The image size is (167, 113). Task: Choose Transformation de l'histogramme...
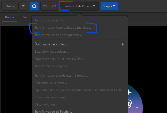(80, 35)
